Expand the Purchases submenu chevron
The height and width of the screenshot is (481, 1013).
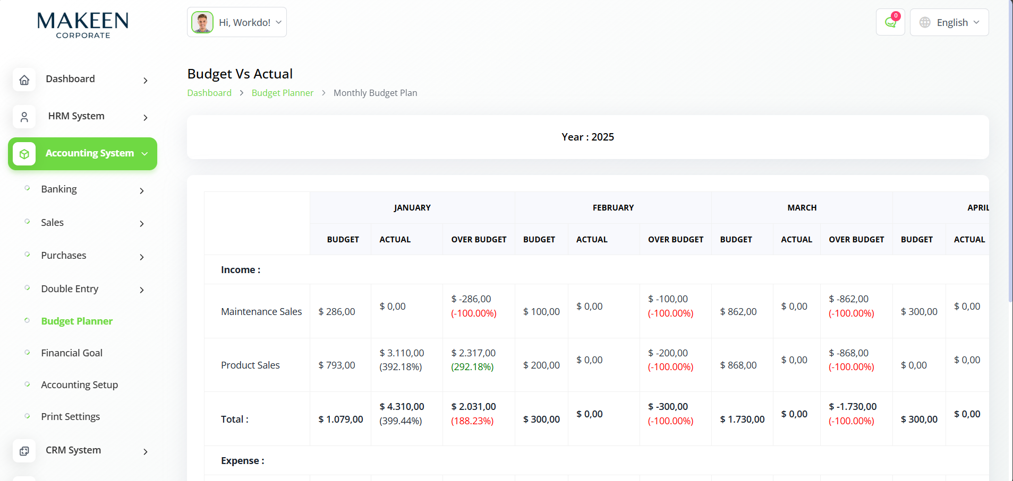(x=142, y=257)
